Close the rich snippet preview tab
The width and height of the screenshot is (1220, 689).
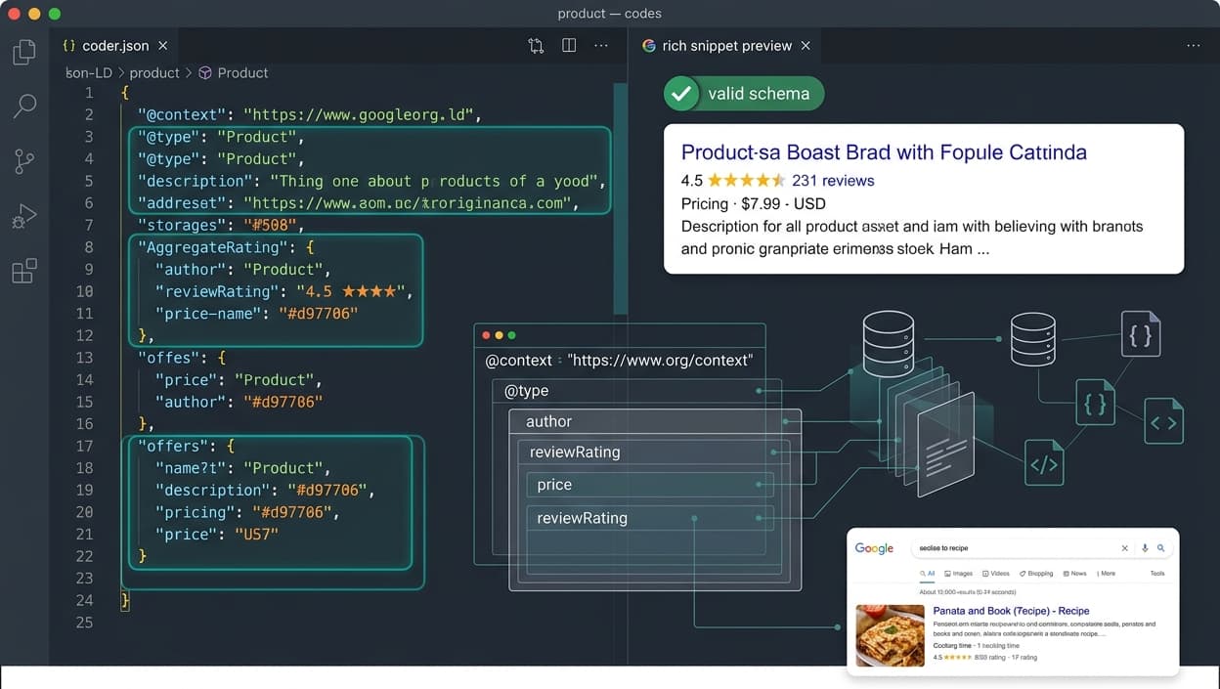coord(806,46)
